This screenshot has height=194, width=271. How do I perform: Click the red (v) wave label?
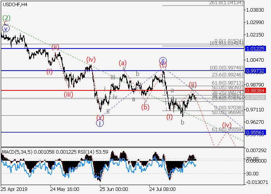(100, 117)
